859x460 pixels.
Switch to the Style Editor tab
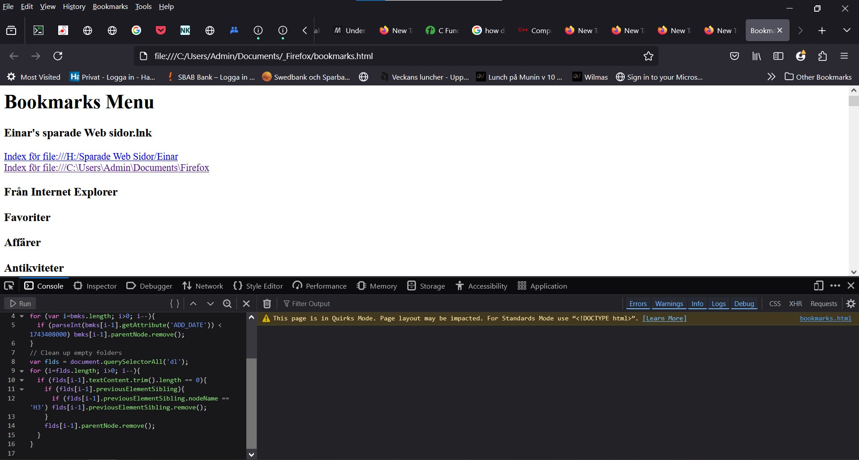click(x=258, y=286)
